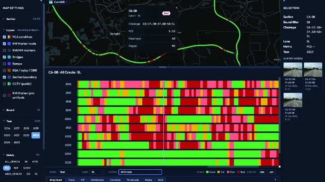The image size is (325, 182).
Task: Choose the IRI metric chip
Action: (x=26, y=162)
